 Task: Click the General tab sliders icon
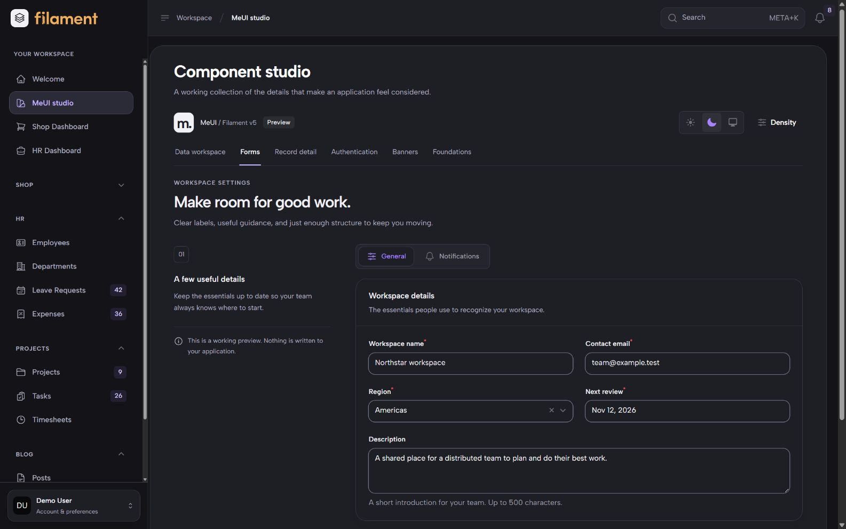[x=372, y=257]
